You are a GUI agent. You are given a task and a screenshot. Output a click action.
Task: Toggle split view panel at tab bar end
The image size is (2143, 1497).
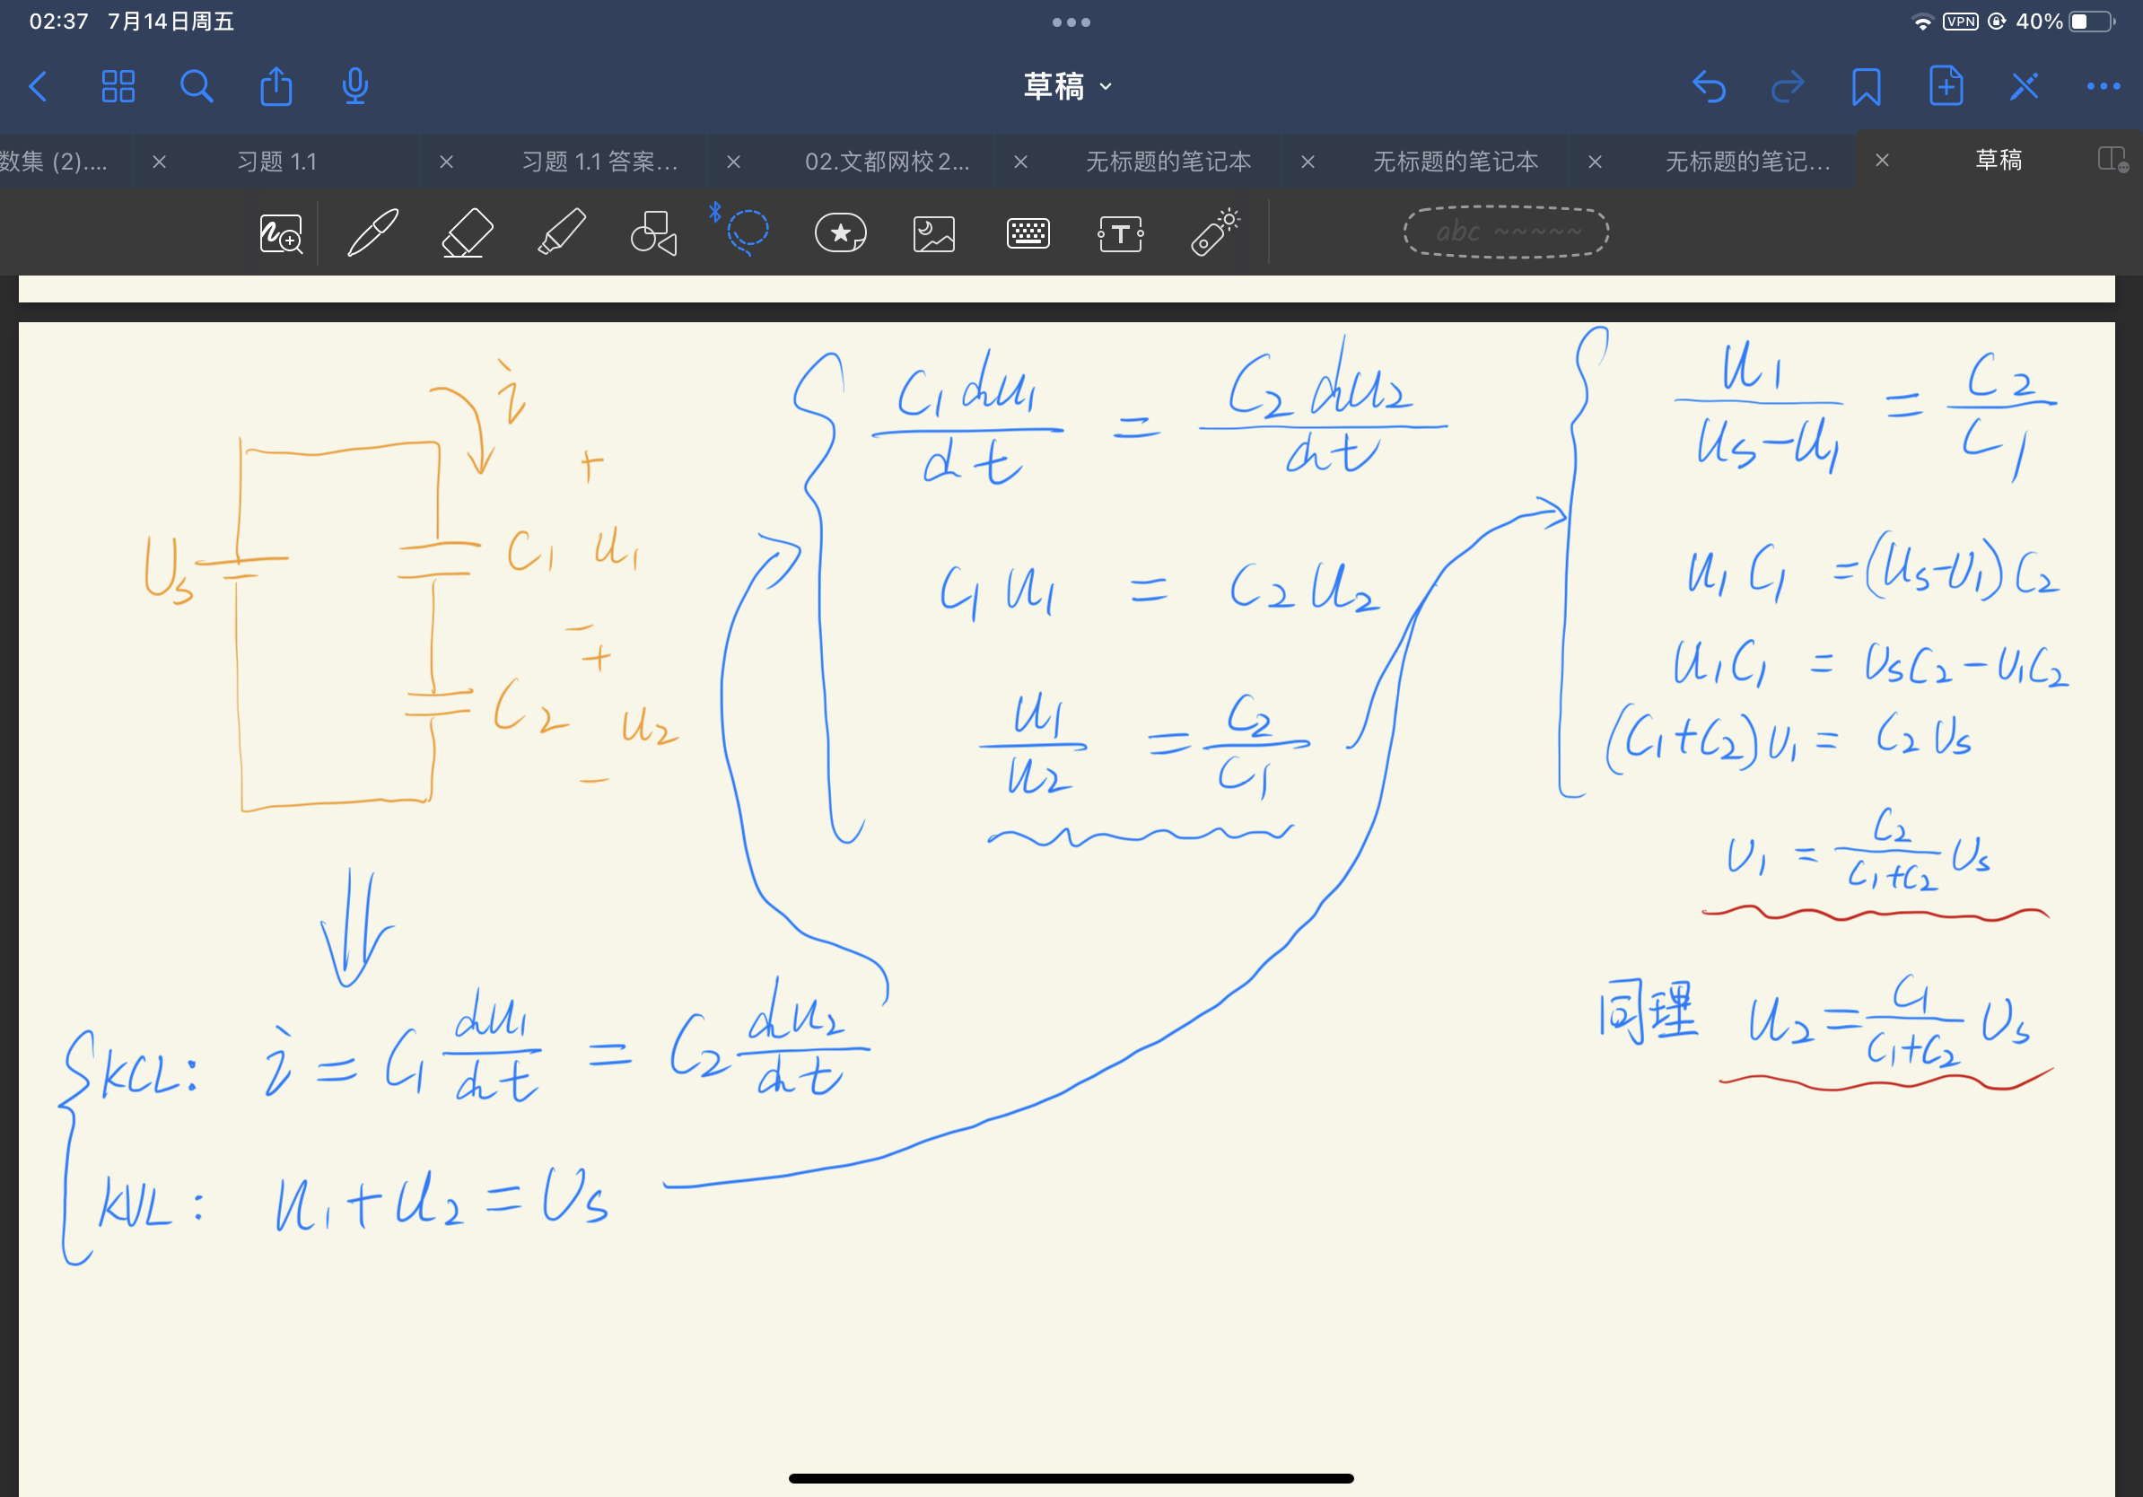coord(2112,160)
